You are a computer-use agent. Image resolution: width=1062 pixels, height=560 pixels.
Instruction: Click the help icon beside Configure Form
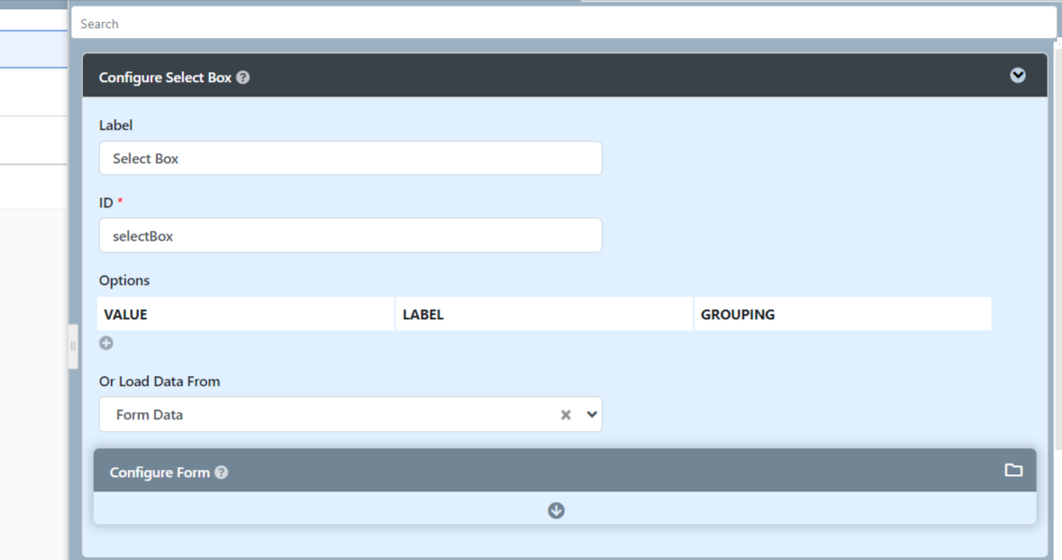coord(221,473)
